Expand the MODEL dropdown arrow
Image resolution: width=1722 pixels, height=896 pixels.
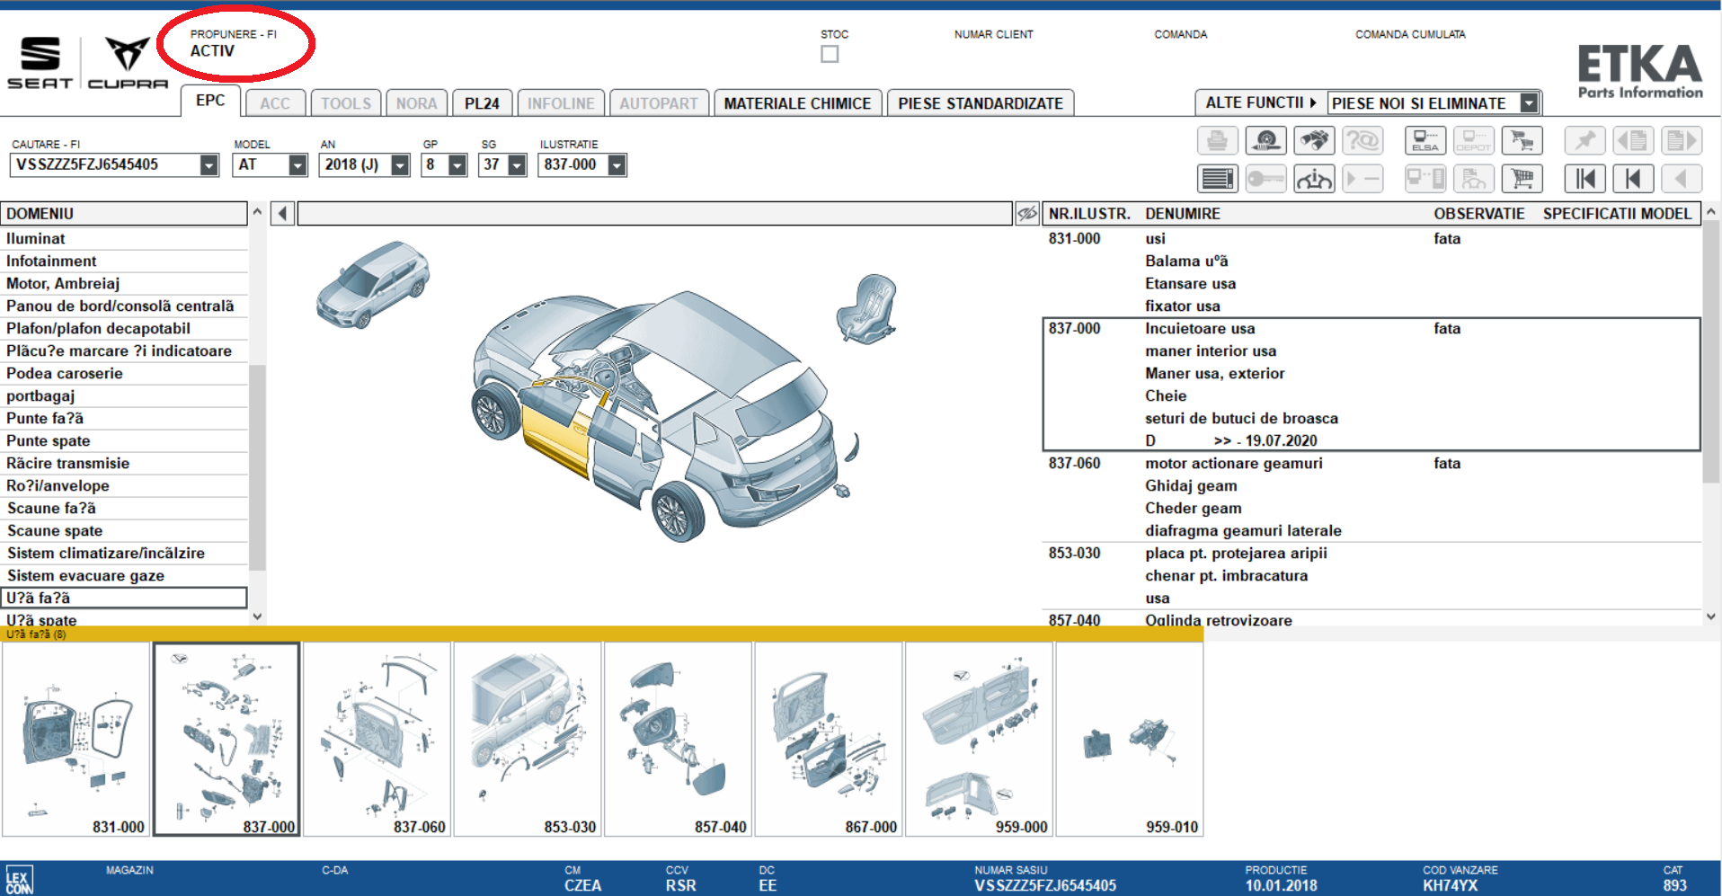click(297, 165)
